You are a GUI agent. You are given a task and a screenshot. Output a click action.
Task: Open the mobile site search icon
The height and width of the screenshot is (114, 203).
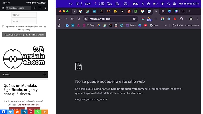point(45,74)
